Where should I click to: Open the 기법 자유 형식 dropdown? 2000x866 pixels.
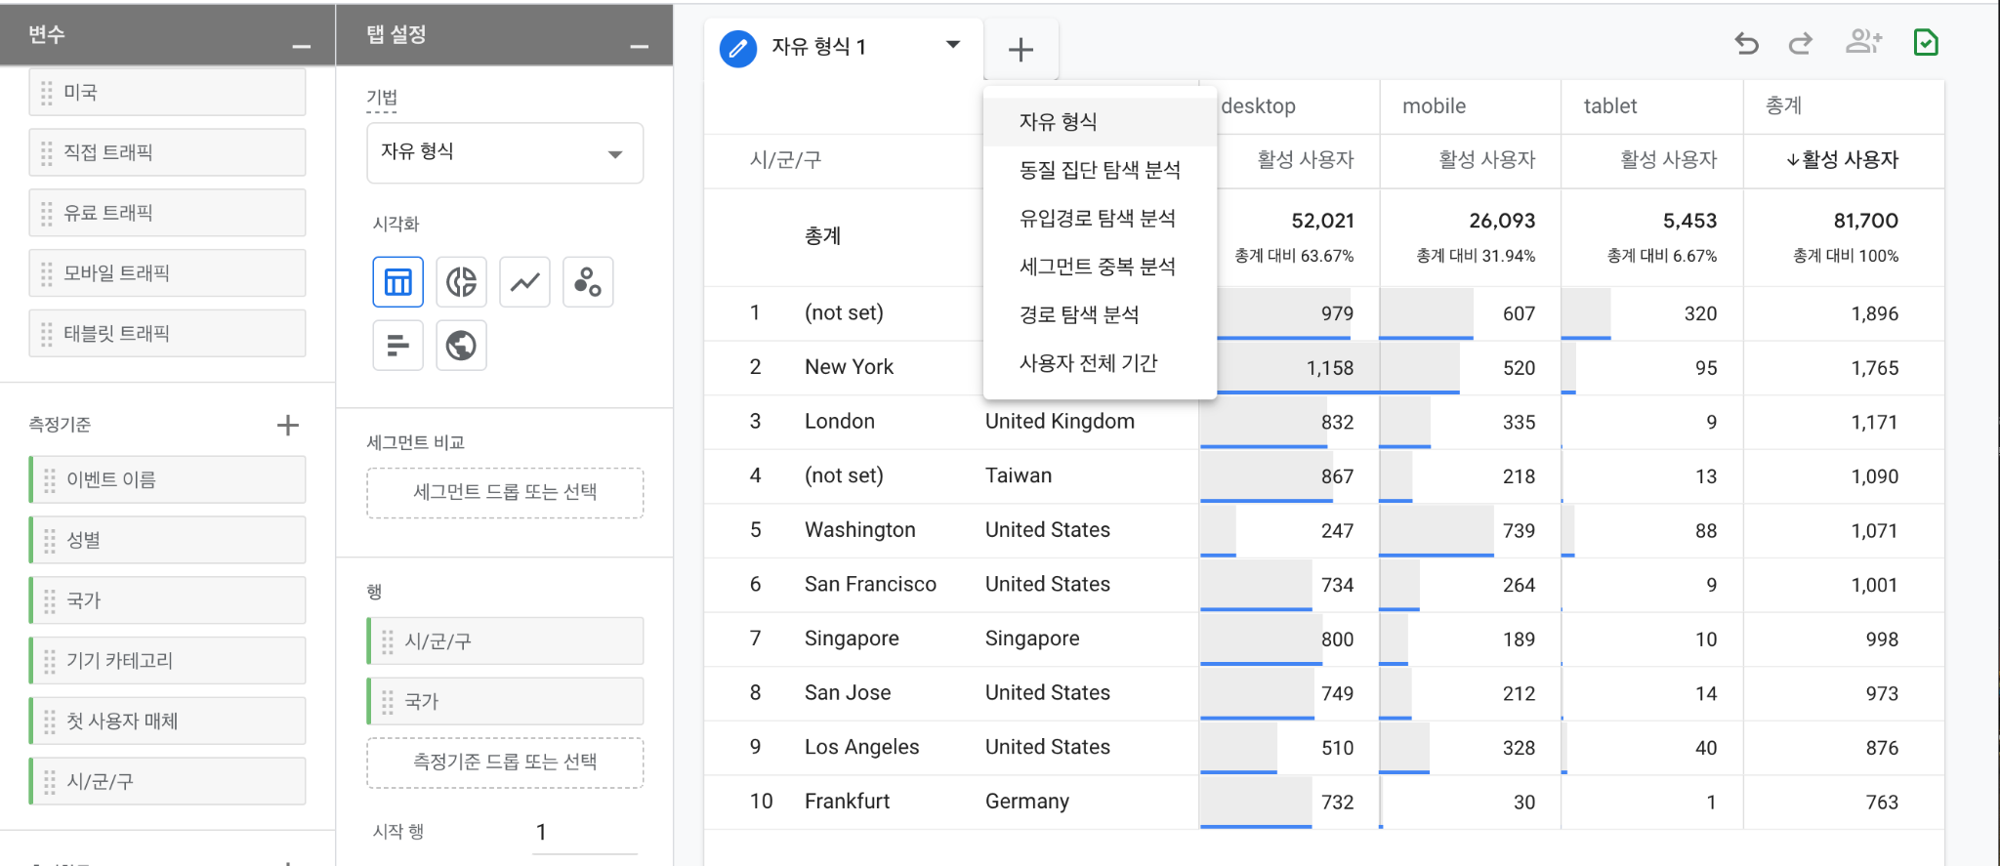(x=505, y=153)
